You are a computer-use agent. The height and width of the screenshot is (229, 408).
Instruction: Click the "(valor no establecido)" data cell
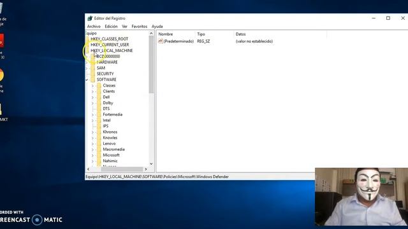254,41
